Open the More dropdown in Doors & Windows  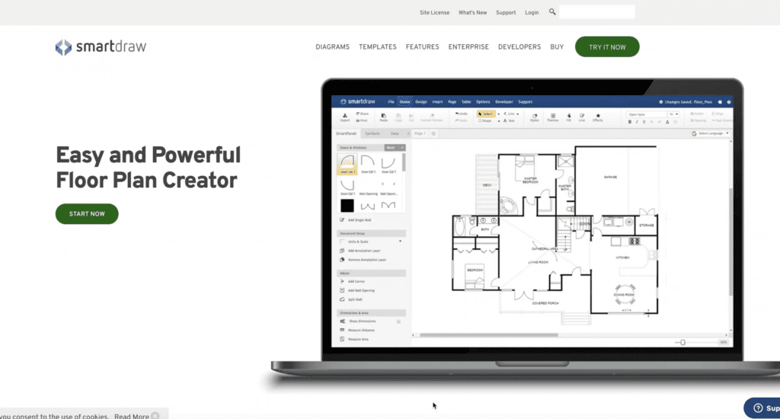(395, 148)
